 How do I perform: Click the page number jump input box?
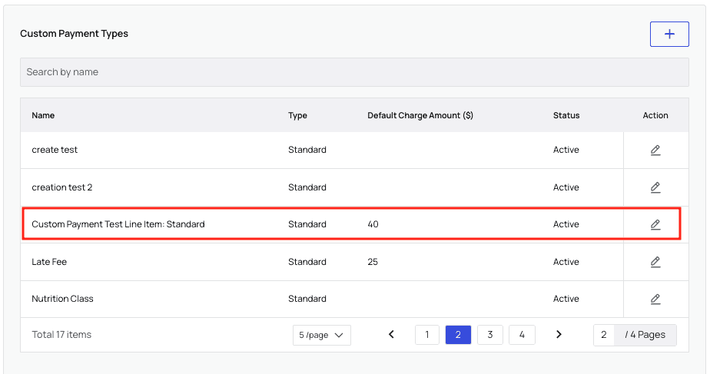604,335
